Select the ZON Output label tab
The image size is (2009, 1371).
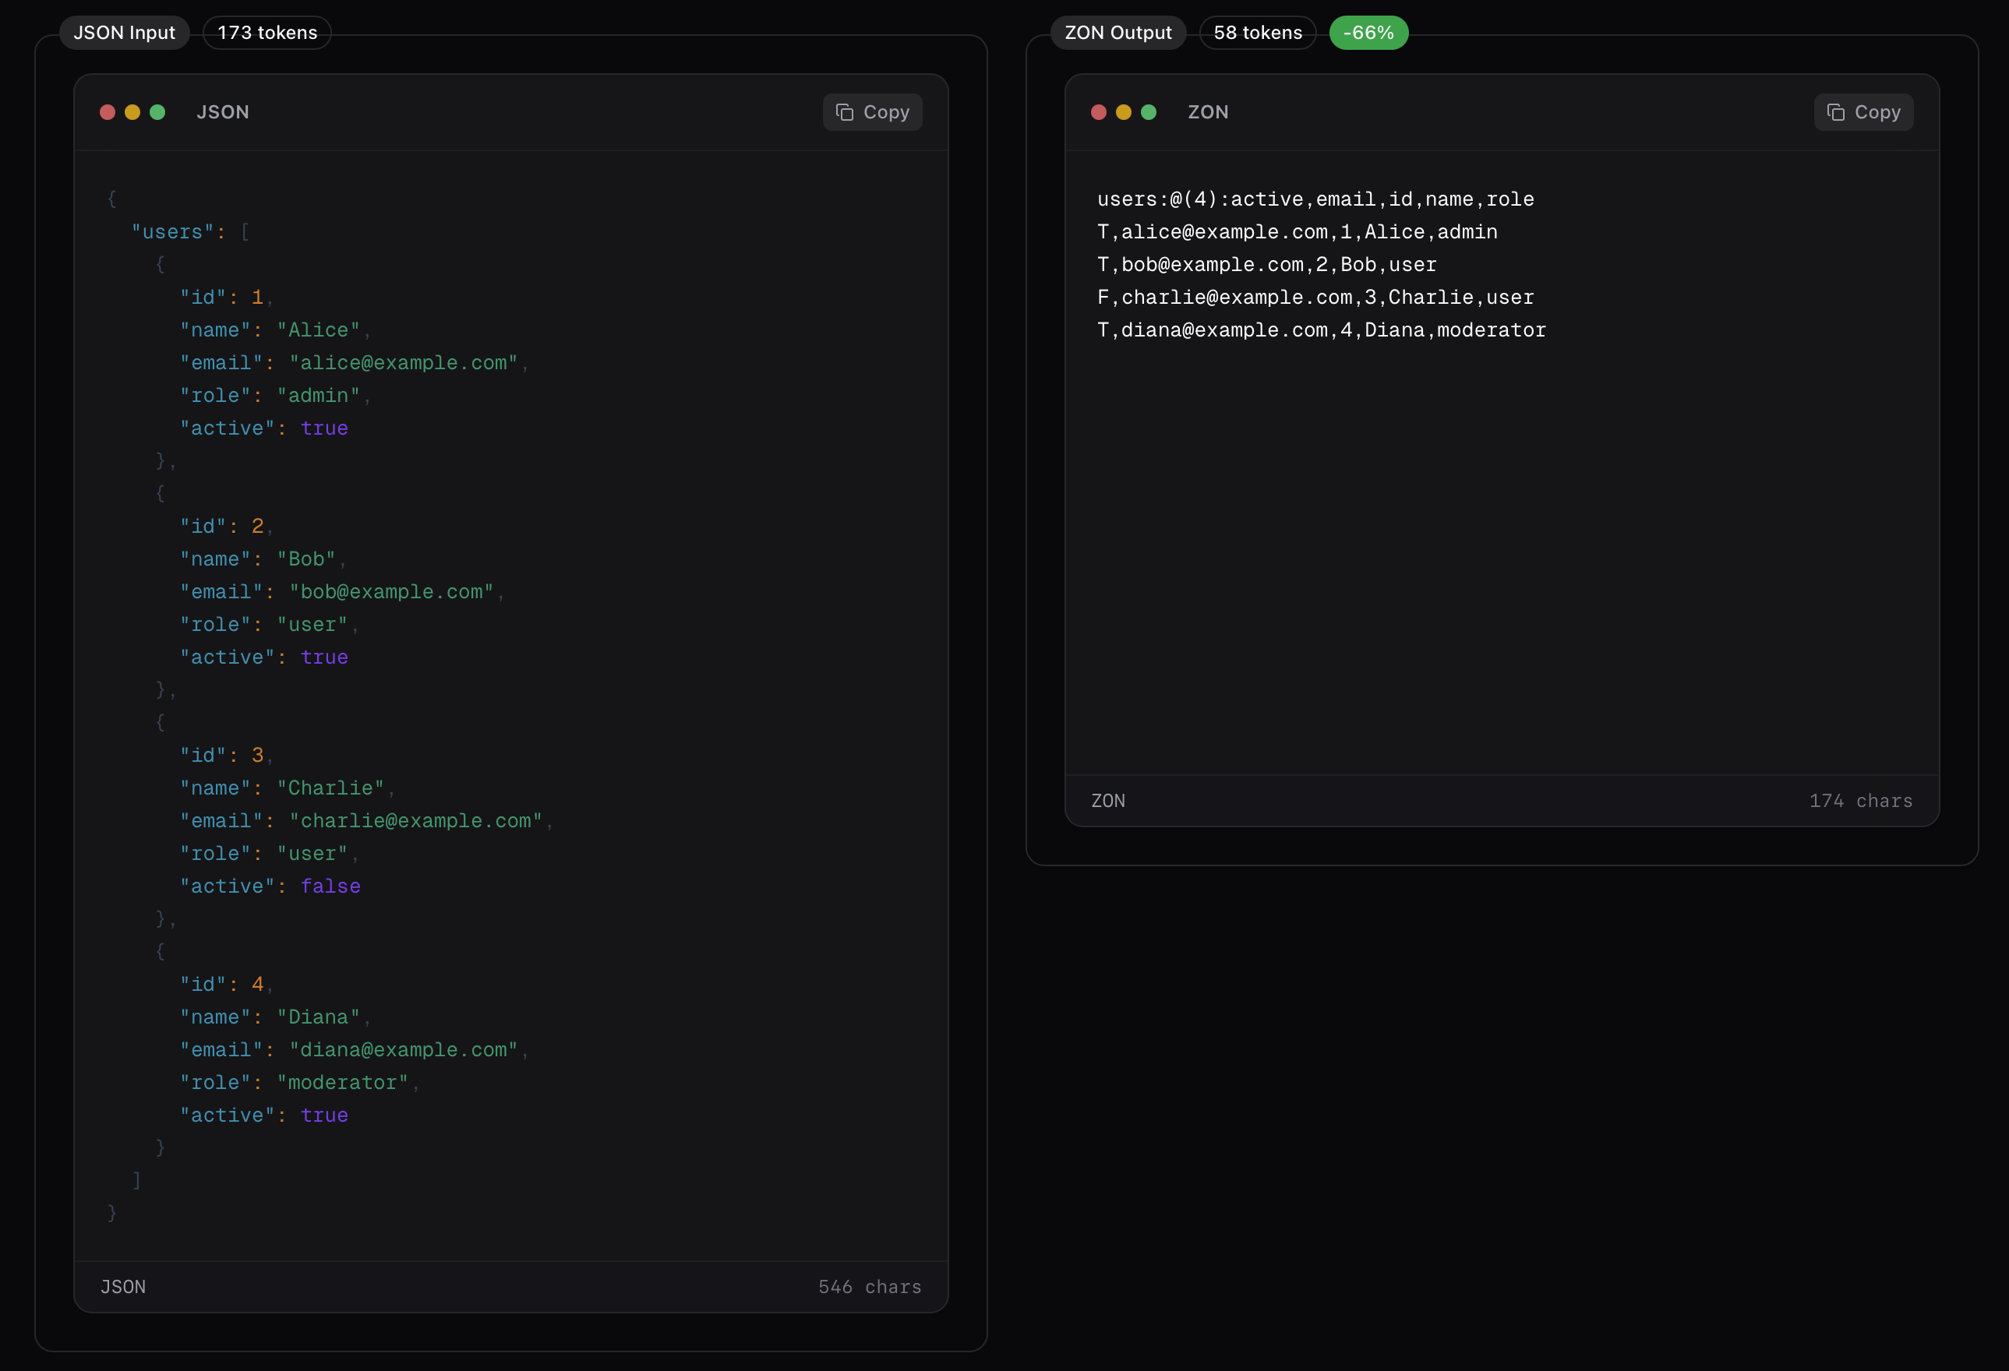point(1117,33)
